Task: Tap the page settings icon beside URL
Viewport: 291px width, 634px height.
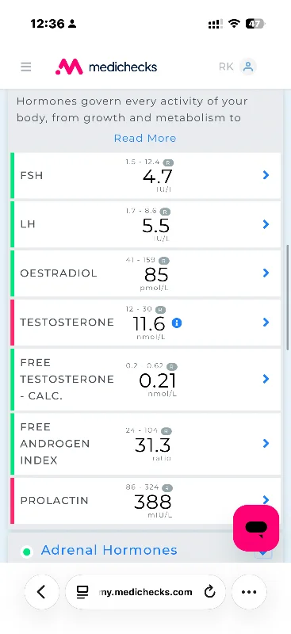Action: [x=82, y=592]
